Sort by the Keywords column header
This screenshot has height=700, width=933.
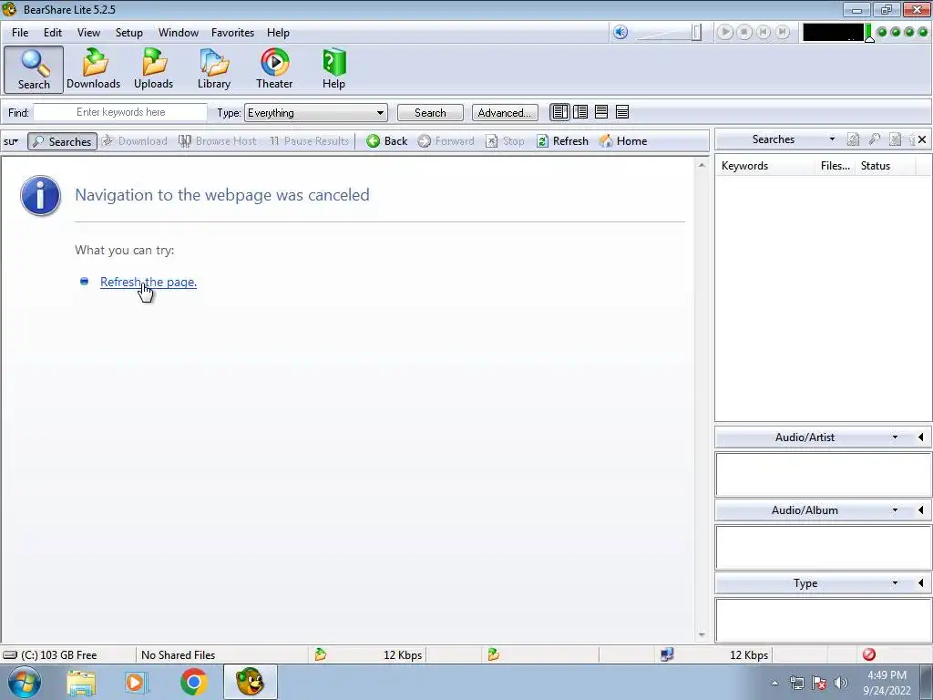(765, 166)
